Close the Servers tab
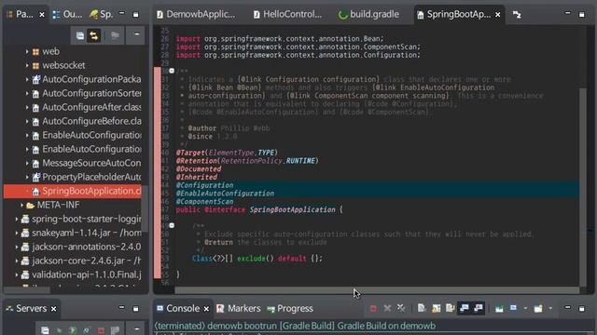The width and height of the screenshot is (597, 335). click(x=54, y=309)
